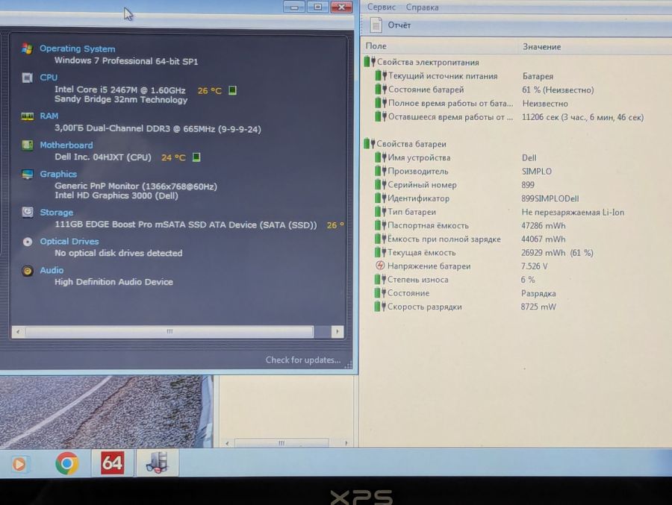Click the Intel Core i5 2467M text
This screenshot has width=672, height=505.
tap(120, 90)
